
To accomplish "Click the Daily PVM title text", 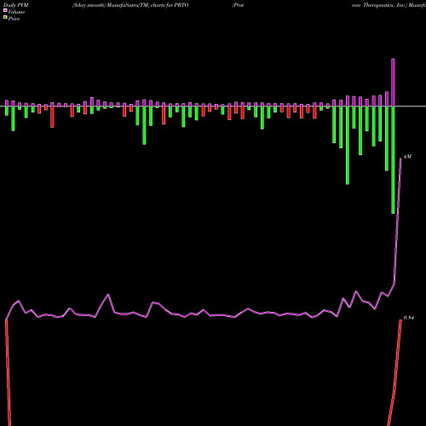I will [x=16, y=5].
